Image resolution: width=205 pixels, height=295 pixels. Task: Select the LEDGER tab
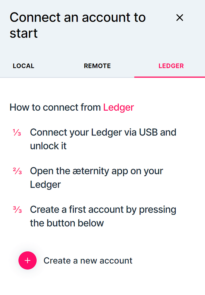pos(171,66)
